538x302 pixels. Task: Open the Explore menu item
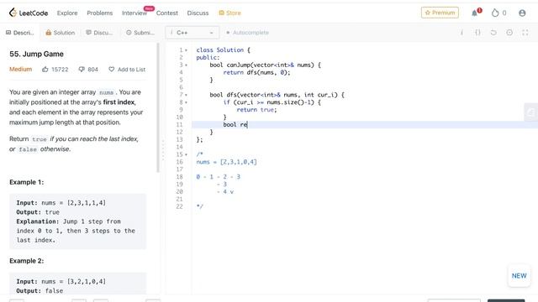tap(67, 13)
